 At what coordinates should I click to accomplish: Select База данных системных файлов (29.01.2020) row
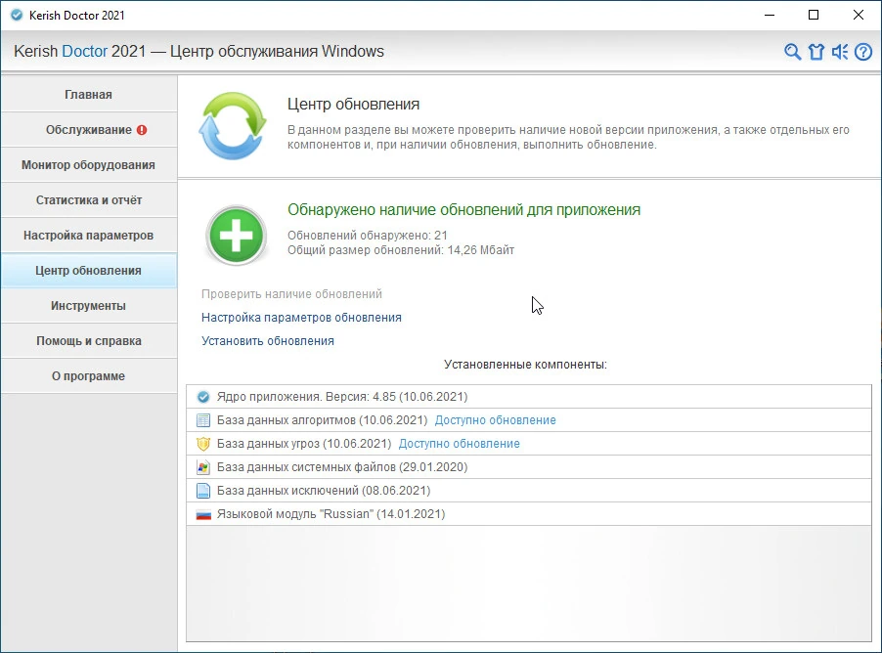coord(529,467)
